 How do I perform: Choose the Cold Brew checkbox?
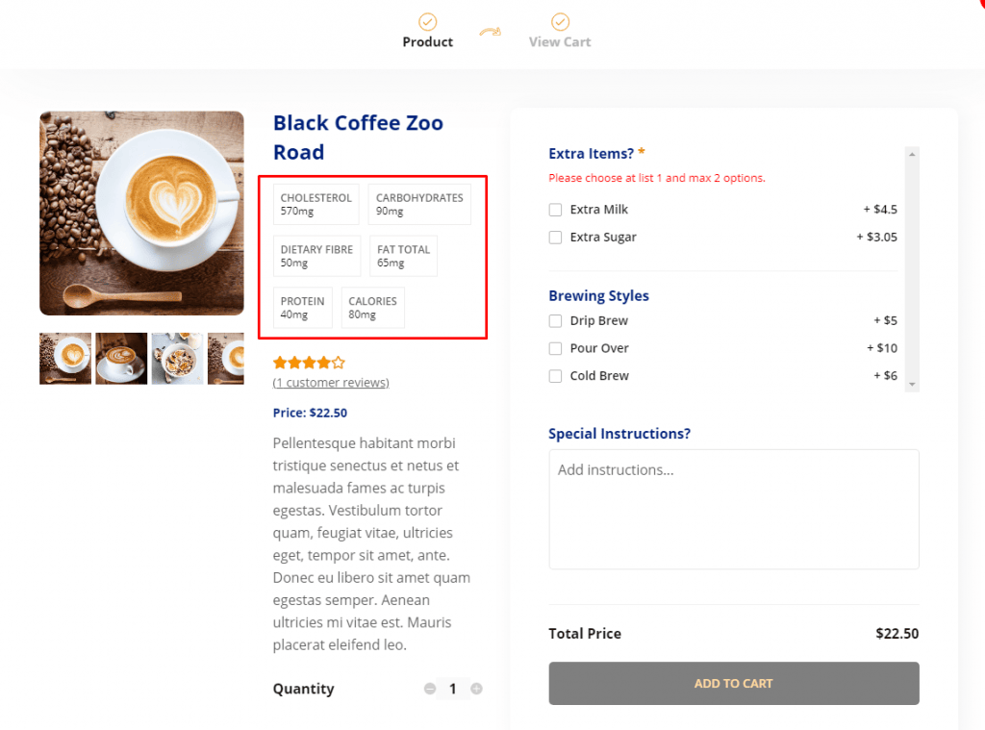click(555, 376)
